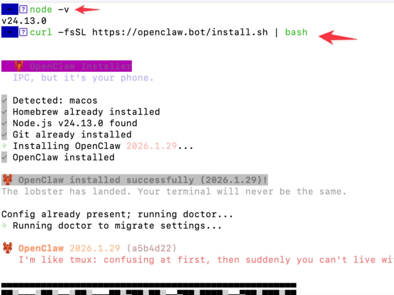Click the green arrow before Running doctor
Screen dimensions: 394x295
[x=4, y=226]
